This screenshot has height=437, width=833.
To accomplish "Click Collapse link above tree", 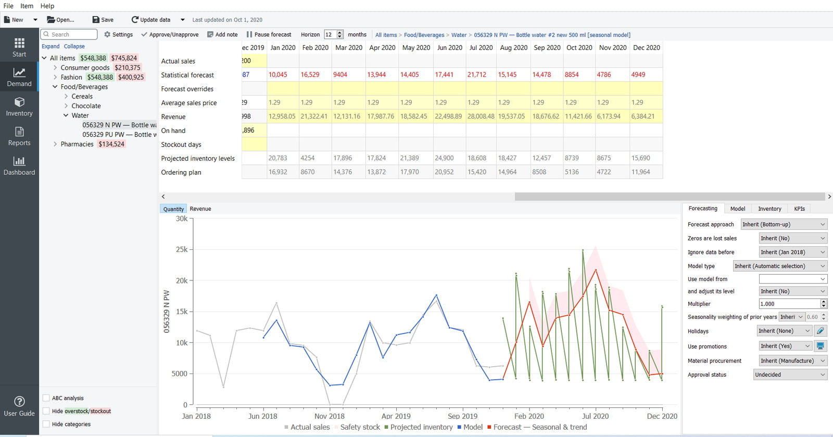I will coord(74,46).
